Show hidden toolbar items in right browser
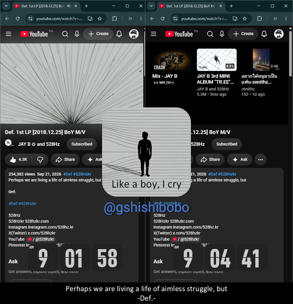The width and height of the screenshot is (293, 304). point(275,19)
